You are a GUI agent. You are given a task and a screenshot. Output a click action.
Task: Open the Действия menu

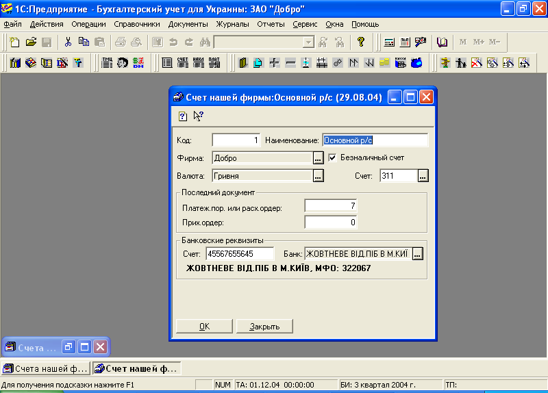coord(47,24)
